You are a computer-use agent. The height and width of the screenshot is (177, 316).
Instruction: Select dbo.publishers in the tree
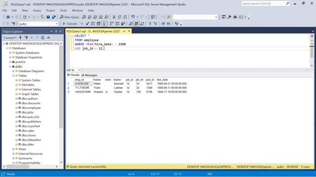31,121
